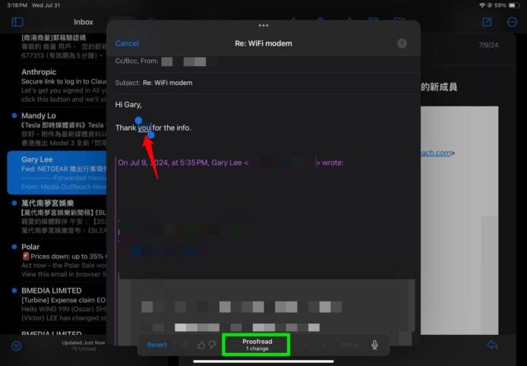This screenshot has width=527, height=366.
Task: Open the more options ellipsis menu
Action: click(511, 22)
